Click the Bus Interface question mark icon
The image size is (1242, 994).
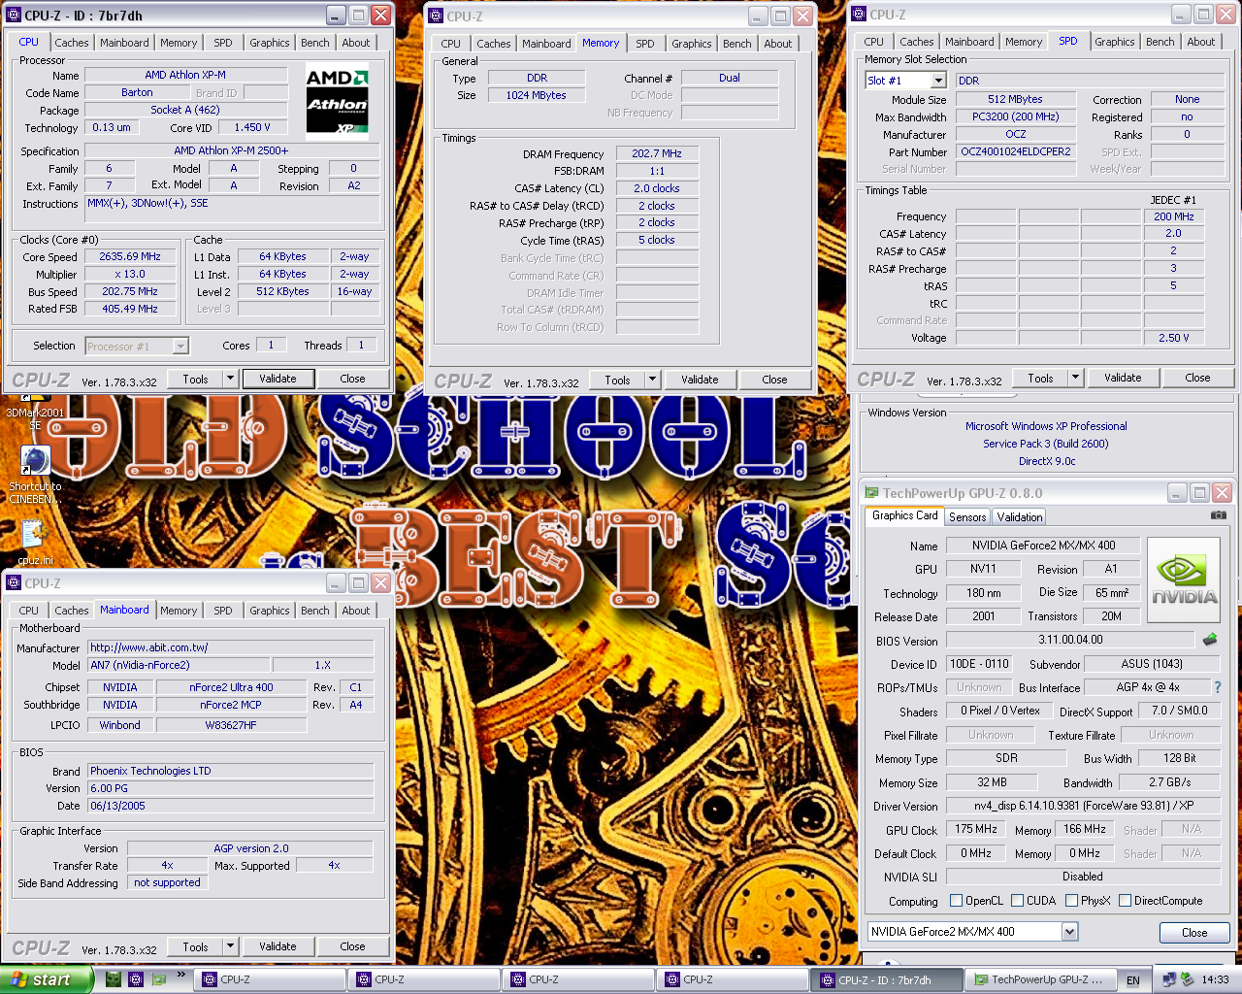[x=1217, y=687]
